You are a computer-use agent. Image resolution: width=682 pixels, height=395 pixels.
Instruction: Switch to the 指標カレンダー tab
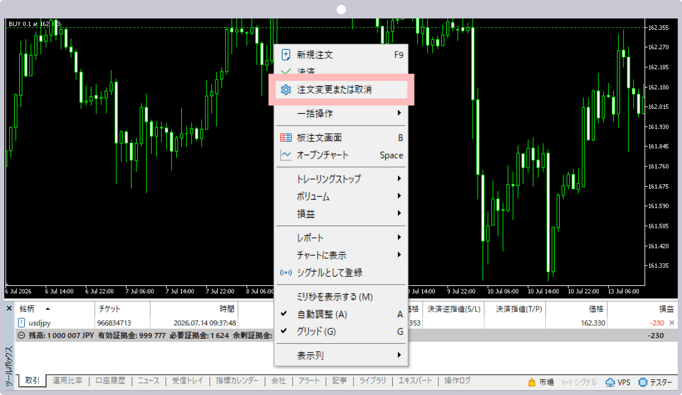pyautogui.click(x=237, y=380)
